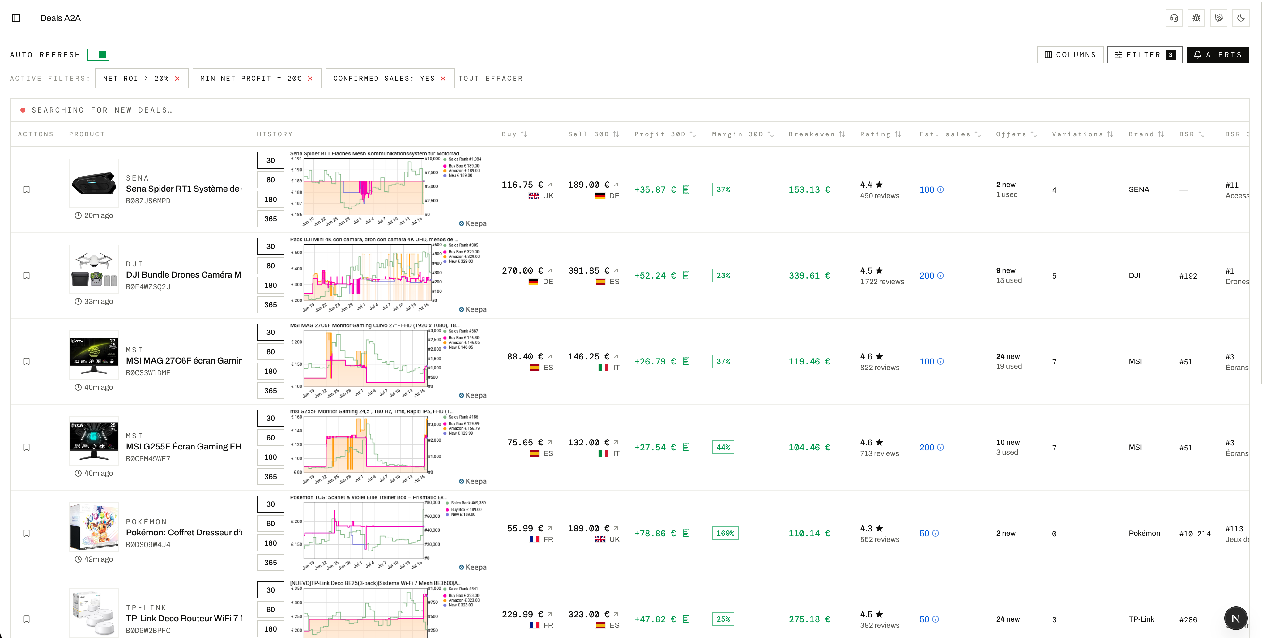Show est. sales info for Sena 100
The image size is (1262, 638).
940,189
